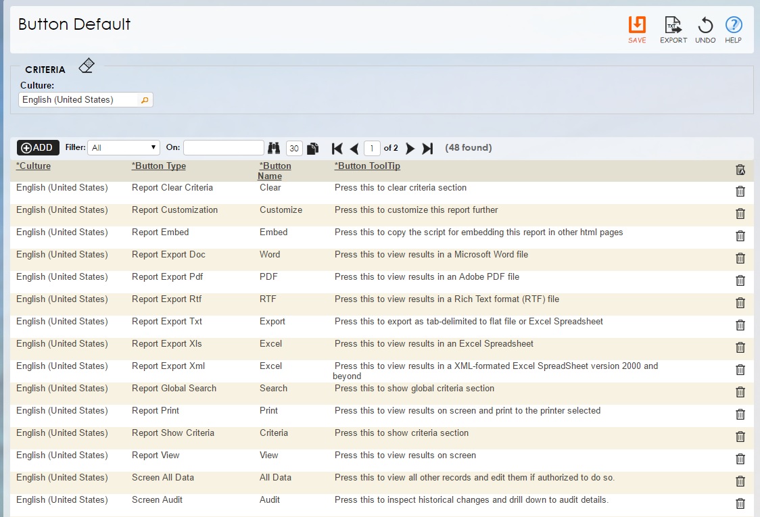This screenshot has width=760, height=517.
Task: Delete the Screen Audit row
Action: click(740, 503)
